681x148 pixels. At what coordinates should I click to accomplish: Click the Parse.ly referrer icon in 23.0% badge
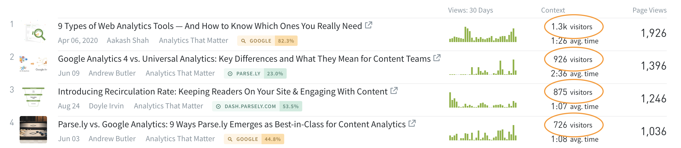click(x=230, y=74)
